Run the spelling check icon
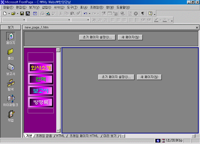This screenshot has width=200, height=144. click(x=54, y=13)
